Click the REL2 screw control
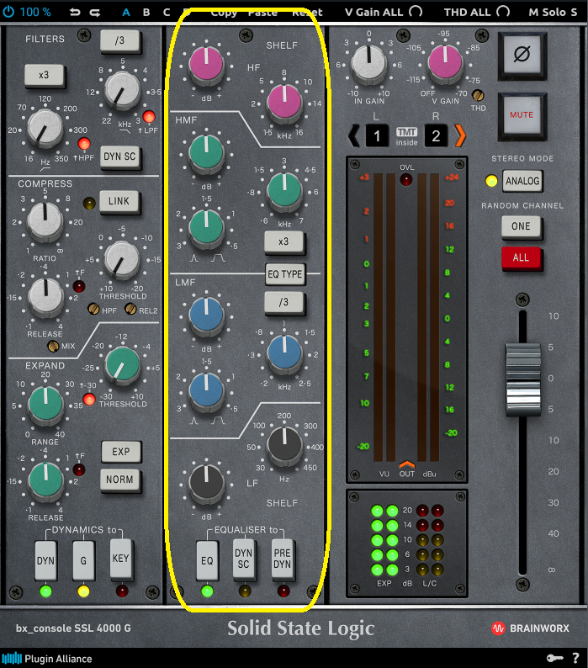 [131, 309]
